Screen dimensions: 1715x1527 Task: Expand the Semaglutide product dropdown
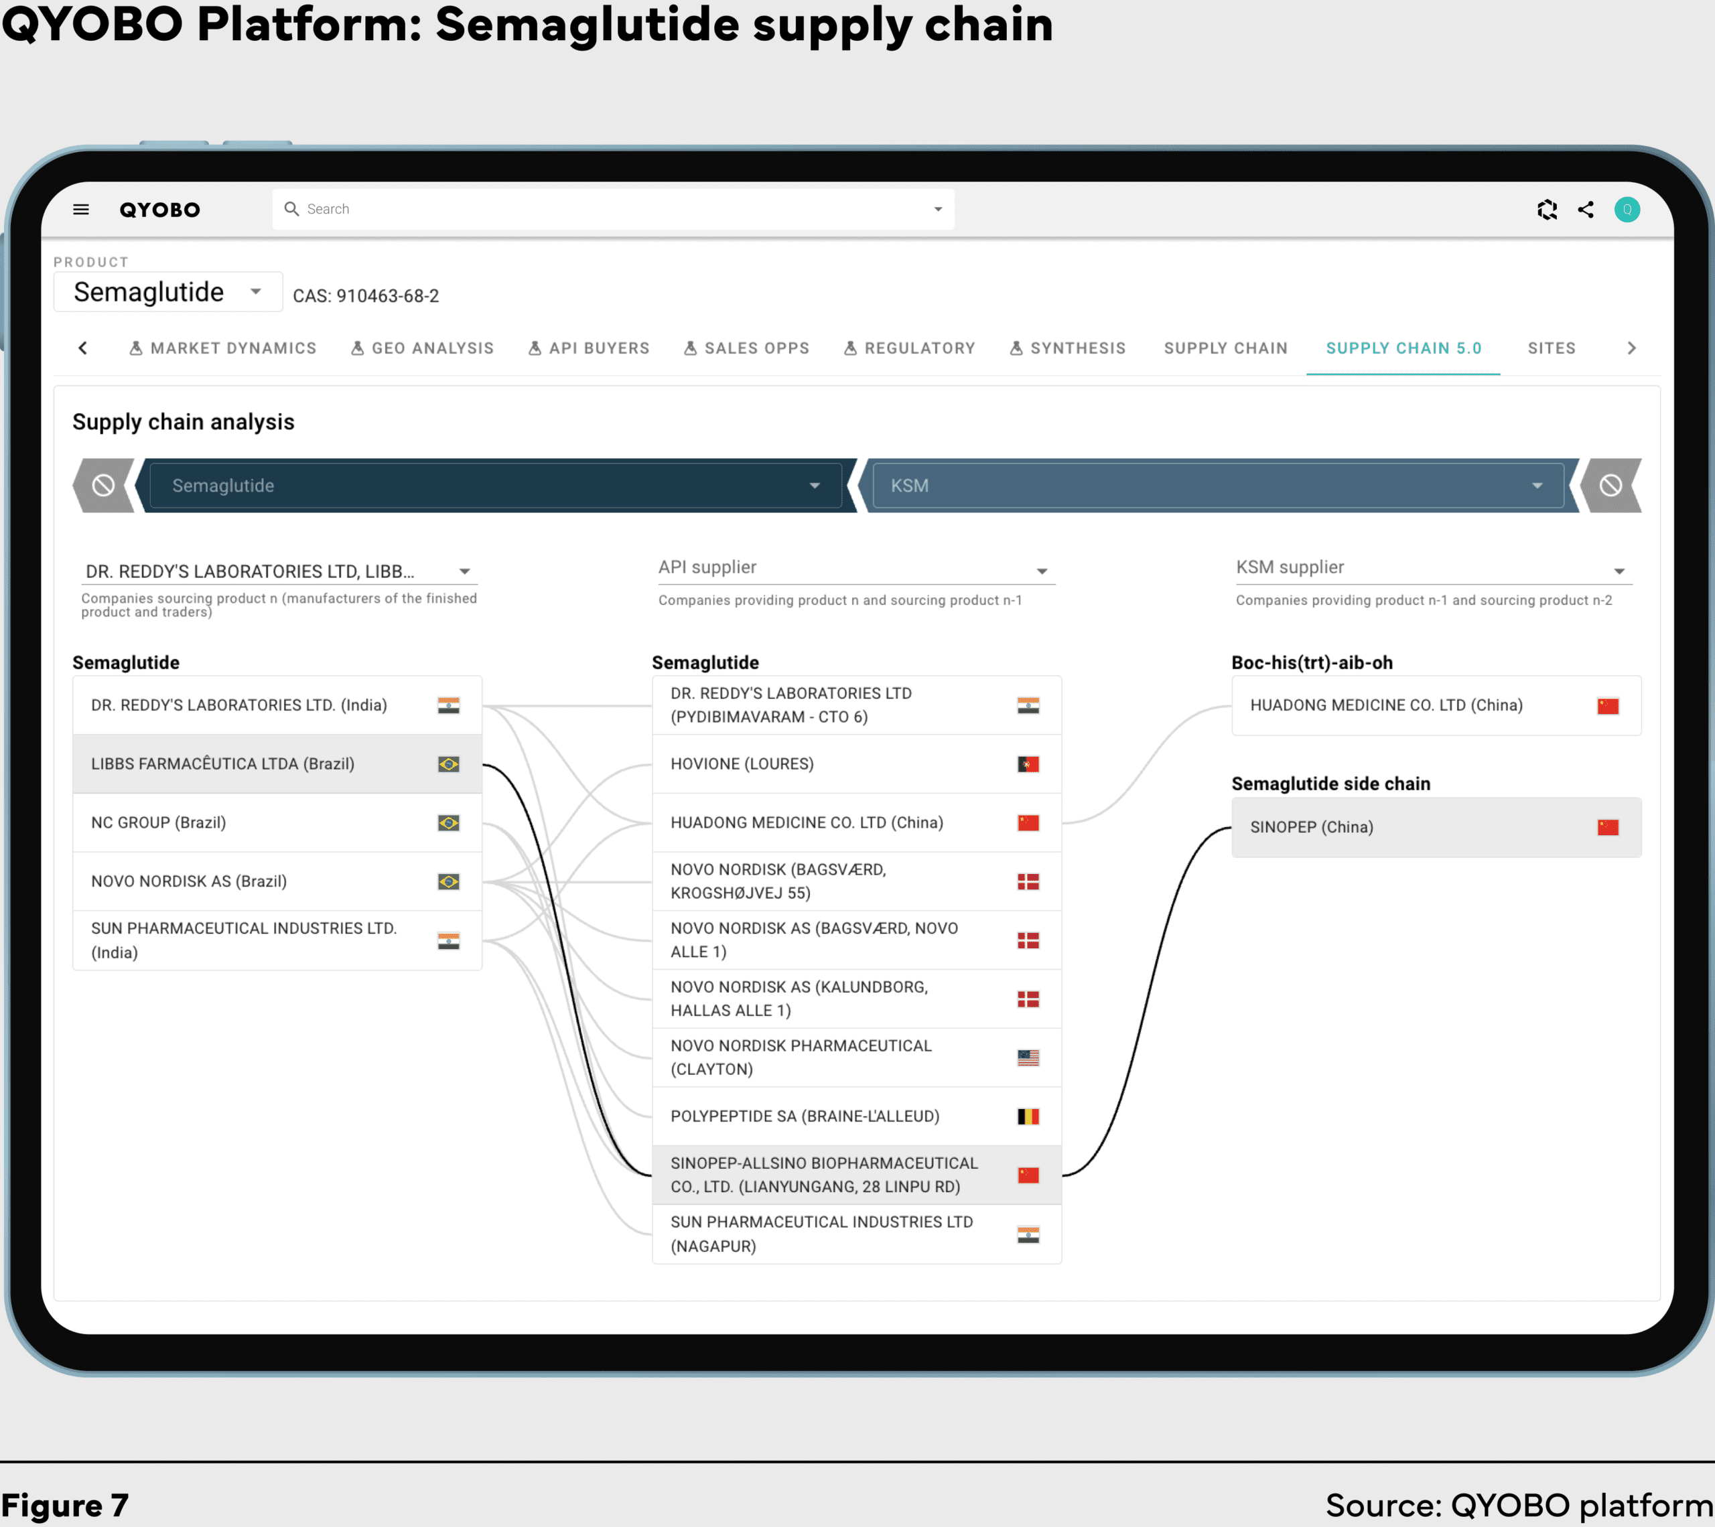pos(167,293)
